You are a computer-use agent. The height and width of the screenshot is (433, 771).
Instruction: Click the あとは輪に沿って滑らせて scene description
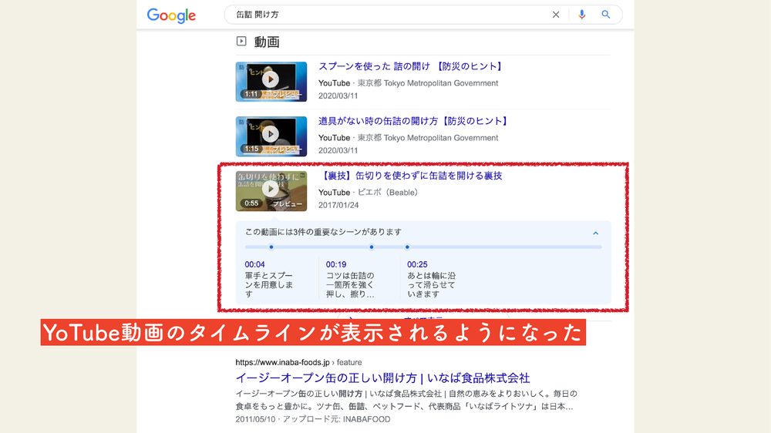click(x=431, y=284)
